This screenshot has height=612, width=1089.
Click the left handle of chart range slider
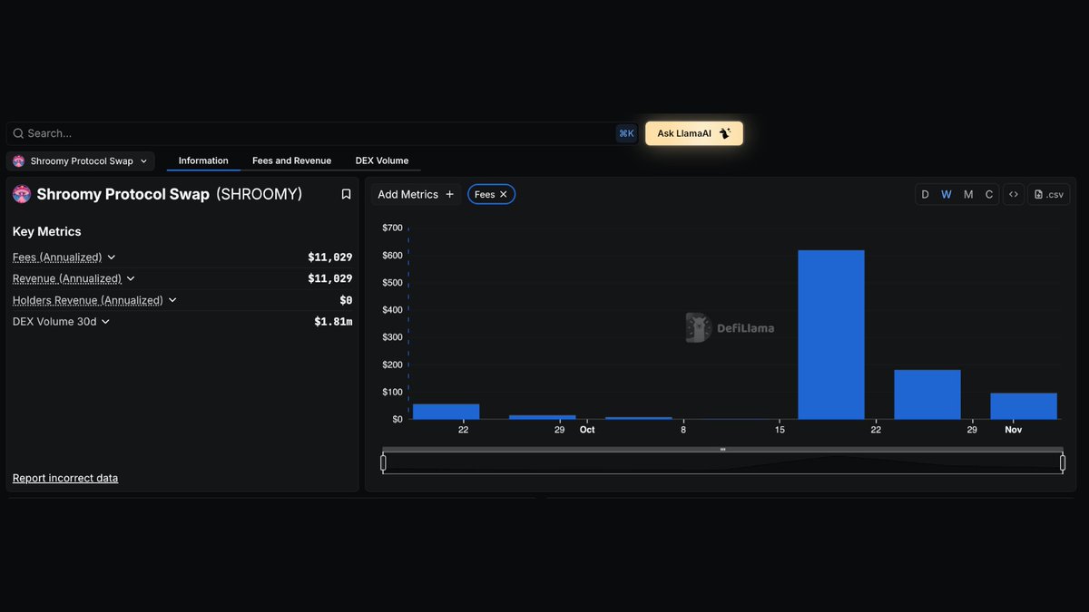[x=383, y=462]
